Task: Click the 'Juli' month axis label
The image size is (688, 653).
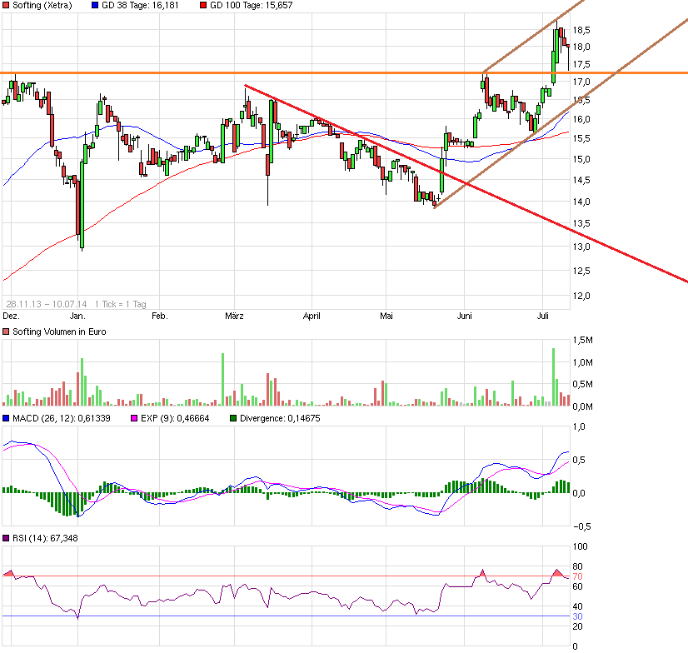Action: [543, 316]
